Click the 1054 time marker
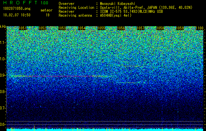The height and width of the screenshot is (131, 206). (x=82, y=28)
